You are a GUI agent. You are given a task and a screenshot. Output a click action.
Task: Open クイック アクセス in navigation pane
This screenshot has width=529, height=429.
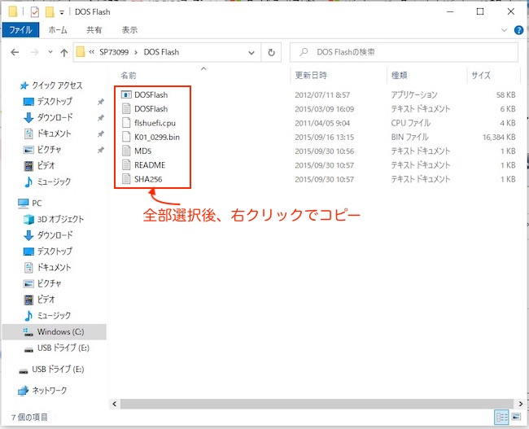click(x=57, y=85)
